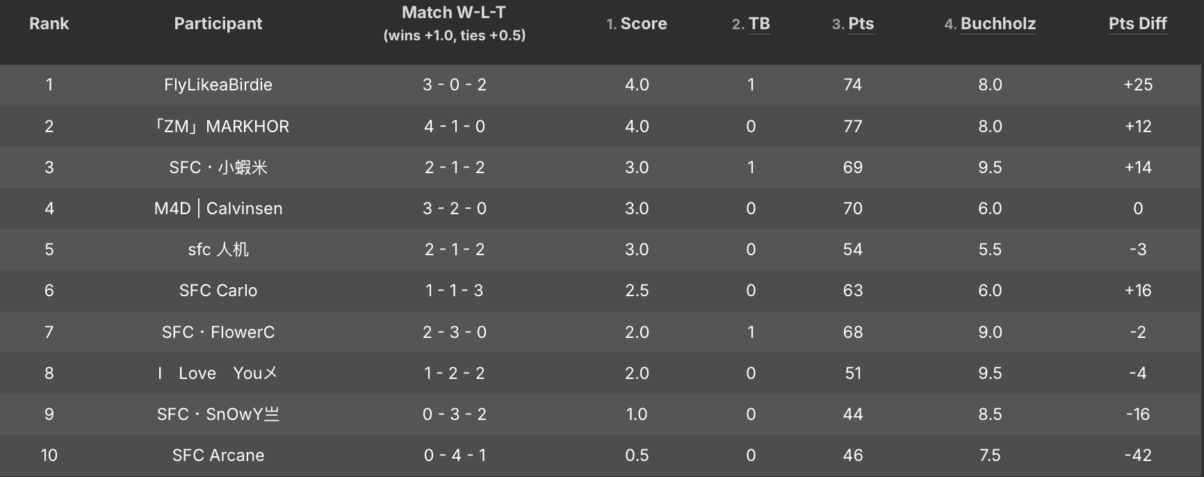Image resolution: width=1204 pixels, height=477 pixels.
Task: Open participant 「ZM」MARKHOR
Action: click(x=218, y=127)
